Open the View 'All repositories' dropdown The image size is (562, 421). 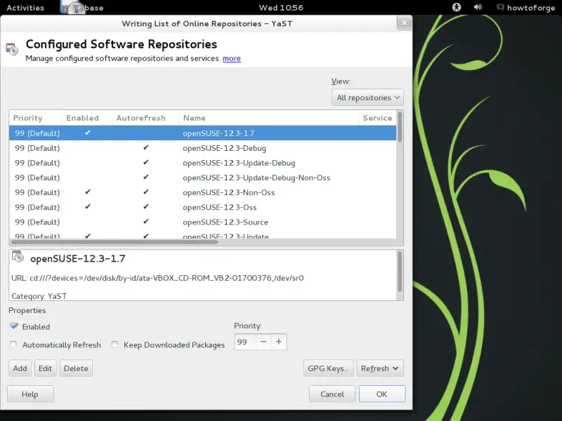pos(367,98)
